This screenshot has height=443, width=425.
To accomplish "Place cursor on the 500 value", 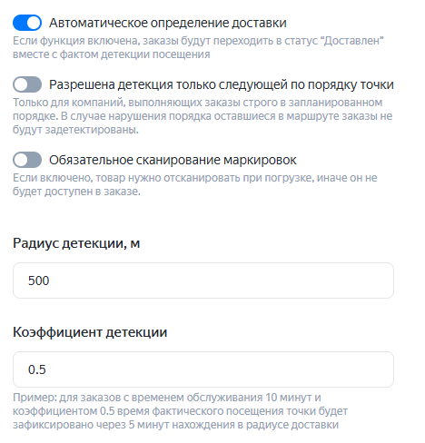I will coord(38,281).
